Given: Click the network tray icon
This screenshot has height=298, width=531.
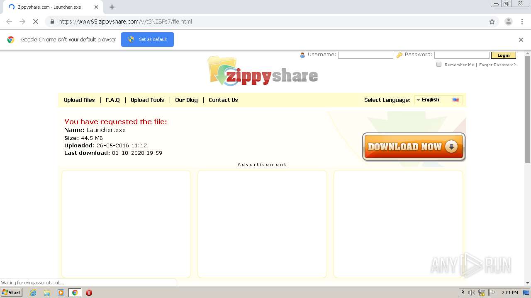Looking at the screenshot, I should [482, 293].
